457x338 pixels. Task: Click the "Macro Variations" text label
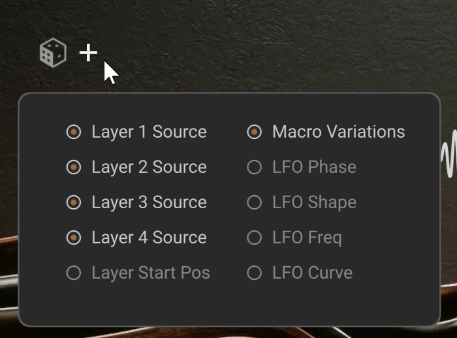(338, 132)
